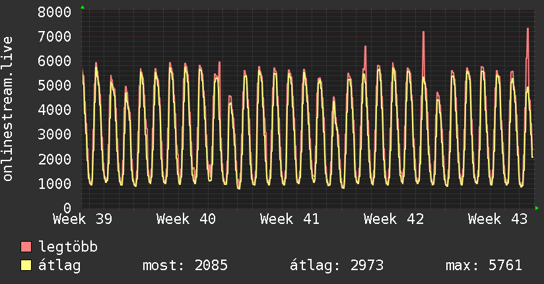
Task: Click the 8000 y-axis label
Action: pyautogui.click(x=55, y=12)
